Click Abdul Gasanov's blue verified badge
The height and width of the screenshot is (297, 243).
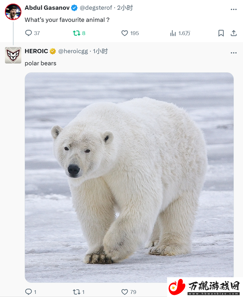(74, 8)
